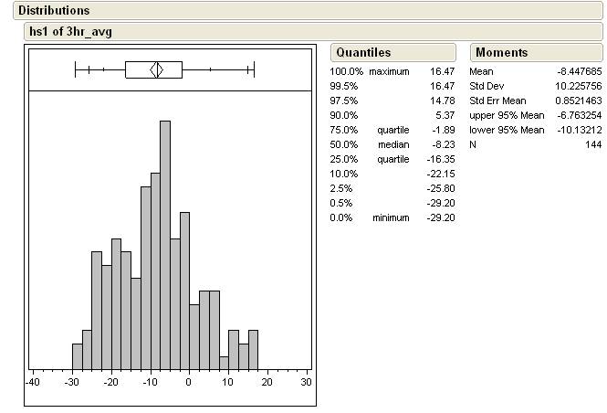Screen dimensions: 607x413
Task: Click the median value -8.23
Action: 441,144
